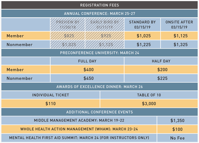Screen dimensions: 199x143
Task: Click the Standard by 03/15/19 column header
Action: (142, 24)
